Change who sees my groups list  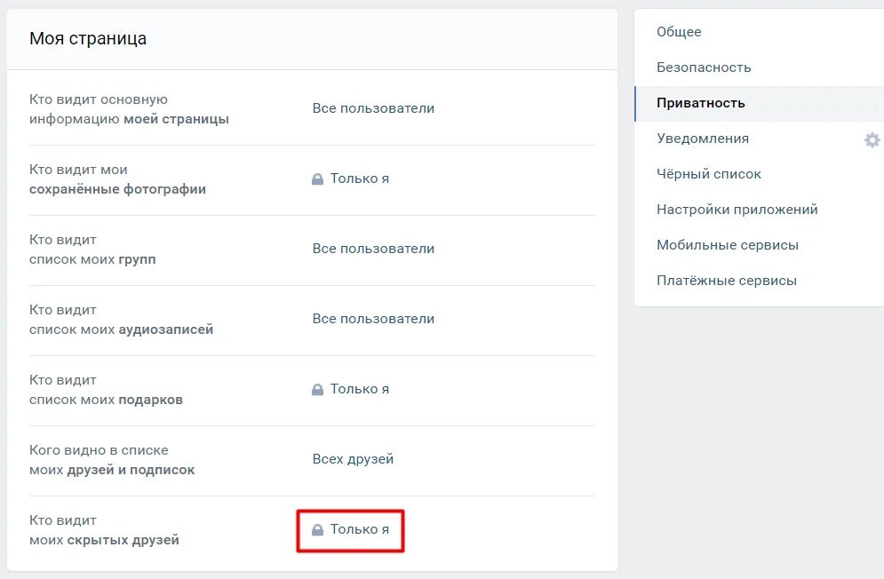[373, 249]
